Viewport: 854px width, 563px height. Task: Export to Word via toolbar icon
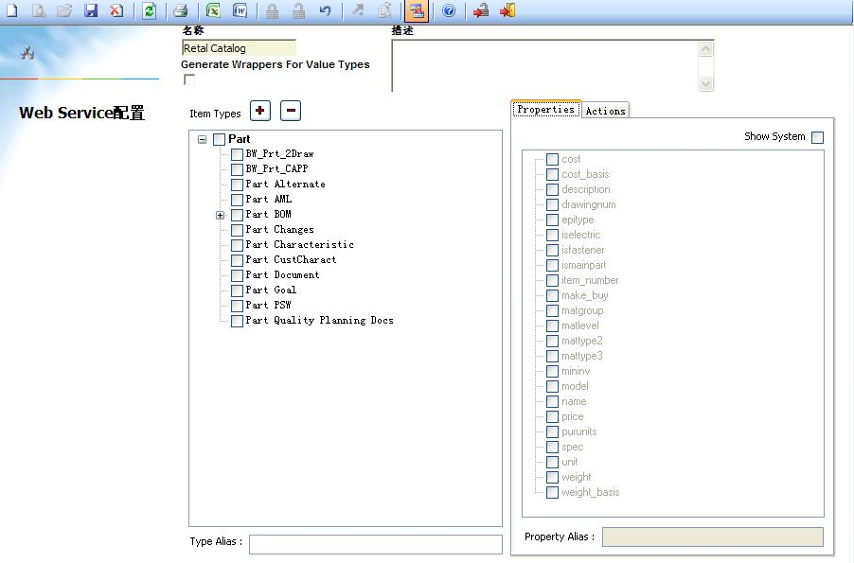click(240, 10)
